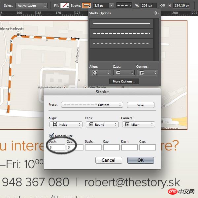Click the Save preset button
Viewport: 198px width, 198px height.
coord(141,105)
